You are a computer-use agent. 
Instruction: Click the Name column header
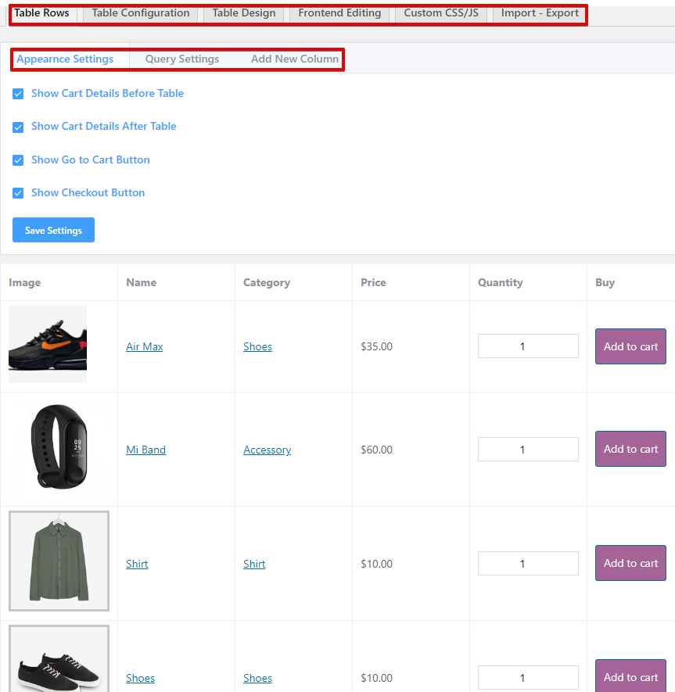(x=142, y=282)
